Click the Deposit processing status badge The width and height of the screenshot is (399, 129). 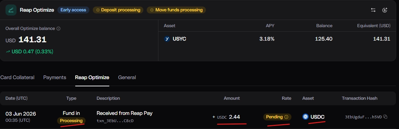click(x=118, y=10)
